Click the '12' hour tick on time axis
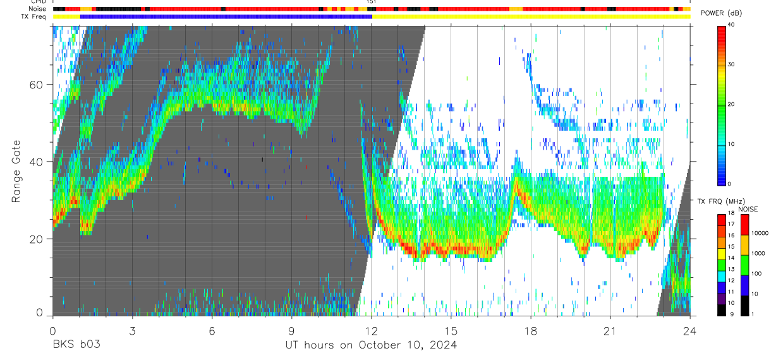776x358 pixels. [x=371, y=331]
